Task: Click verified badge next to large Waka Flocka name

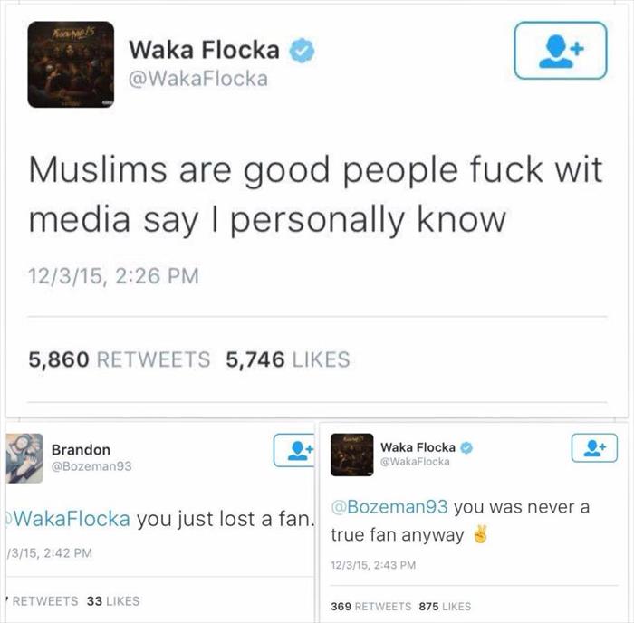Action: [302, 50]
